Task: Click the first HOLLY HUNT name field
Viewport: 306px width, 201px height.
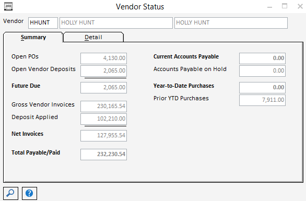Action: [x=116, y=23]
